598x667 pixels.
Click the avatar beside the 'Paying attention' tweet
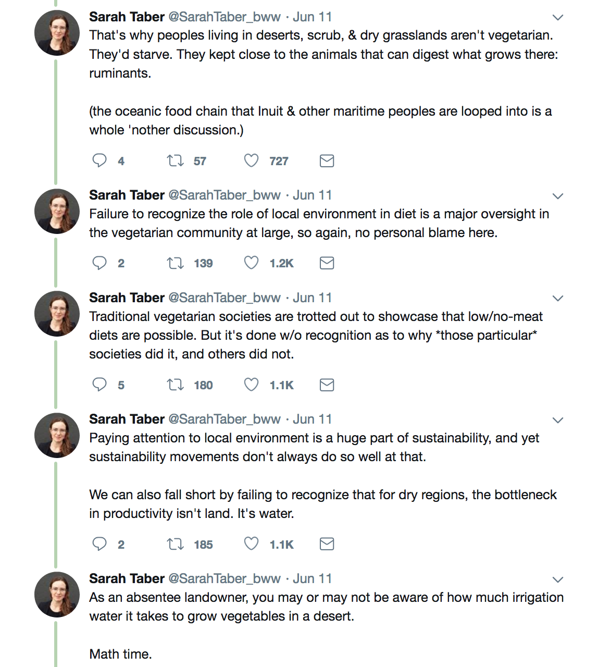(57, 435)
